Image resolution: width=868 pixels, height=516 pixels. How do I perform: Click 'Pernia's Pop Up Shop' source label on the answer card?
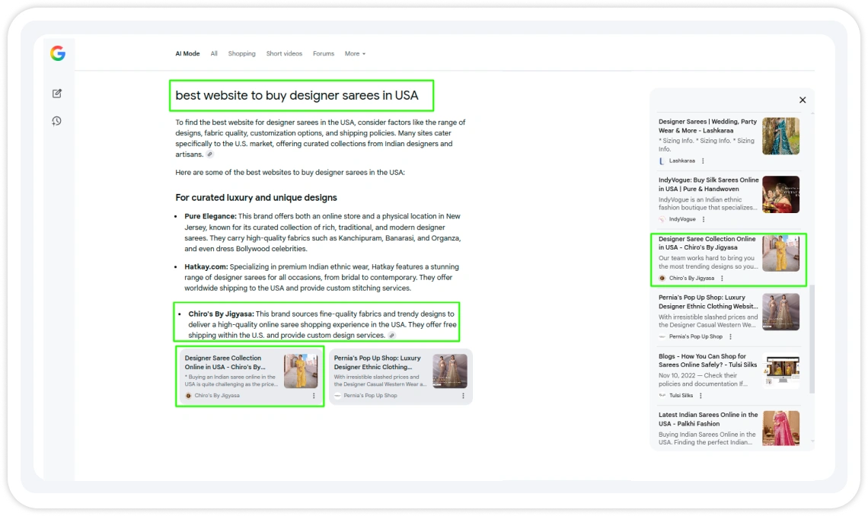coord(370,396)
